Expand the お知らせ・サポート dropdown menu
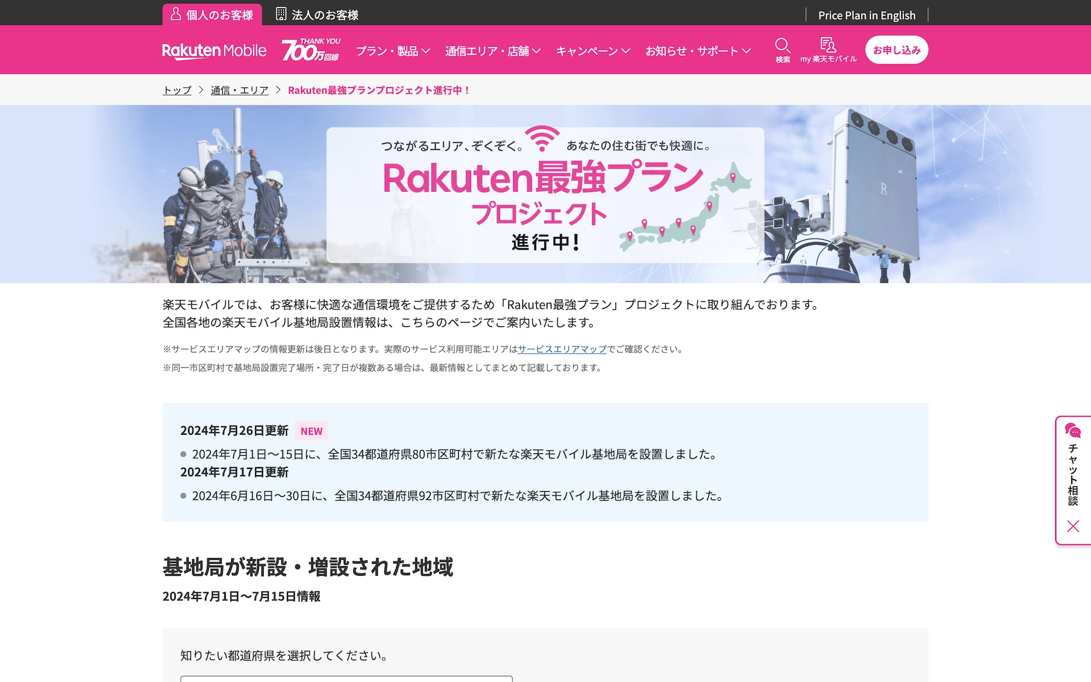The width and height of the screenshot is (1091, 682). pos(698,51)
